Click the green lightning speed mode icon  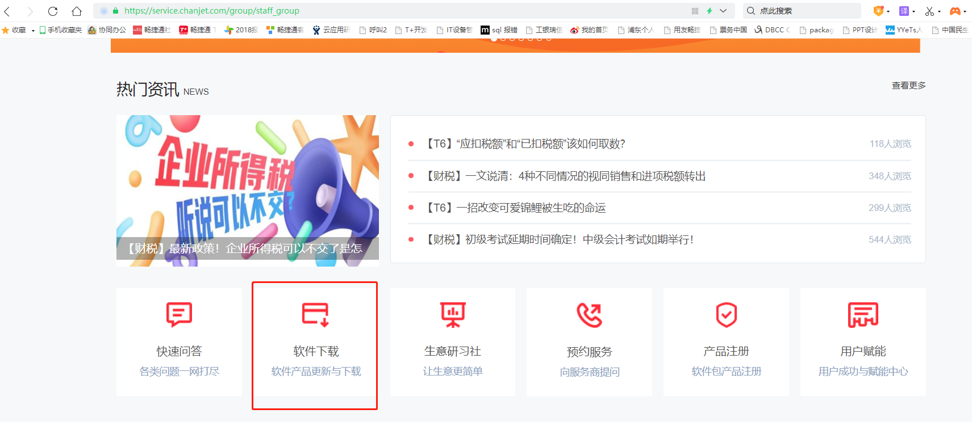pos(710,11)
